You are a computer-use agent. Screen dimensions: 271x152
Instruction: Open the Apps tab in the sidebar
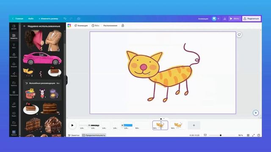[x=14, y=93]
